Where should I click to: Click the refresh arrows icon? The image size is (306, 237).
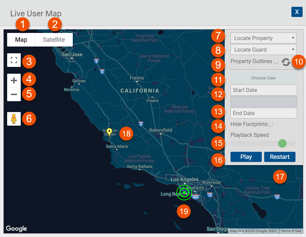(286, 62)
